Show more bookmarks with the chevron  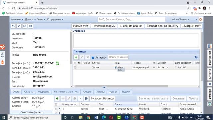187,13
